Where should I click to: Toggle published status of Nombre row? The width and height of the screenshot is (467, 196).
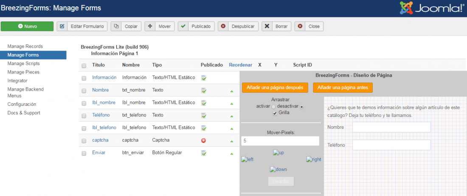(x=204, y=91)
